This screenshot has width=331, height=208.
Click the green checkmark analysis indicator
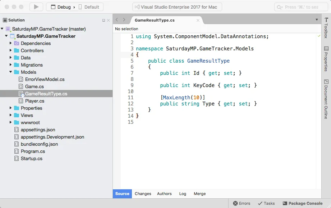[x=319, y=36]
